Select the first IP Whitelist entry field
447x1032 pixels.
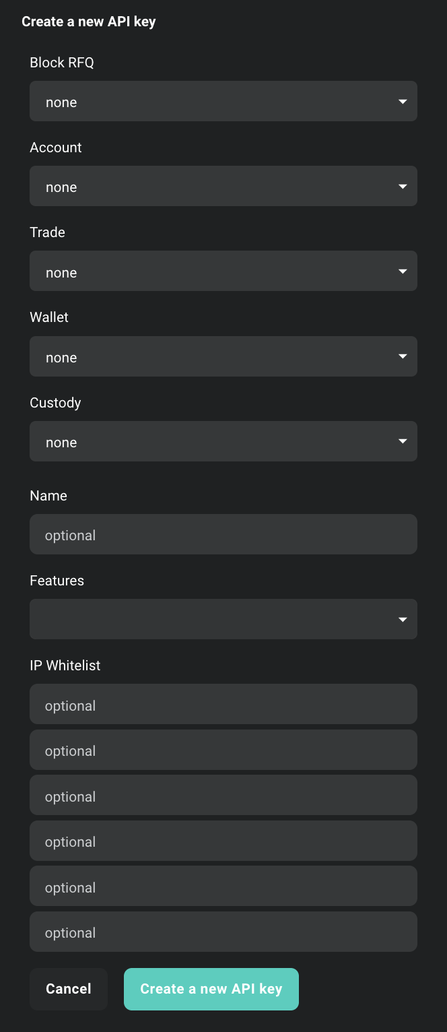(224, 704)
